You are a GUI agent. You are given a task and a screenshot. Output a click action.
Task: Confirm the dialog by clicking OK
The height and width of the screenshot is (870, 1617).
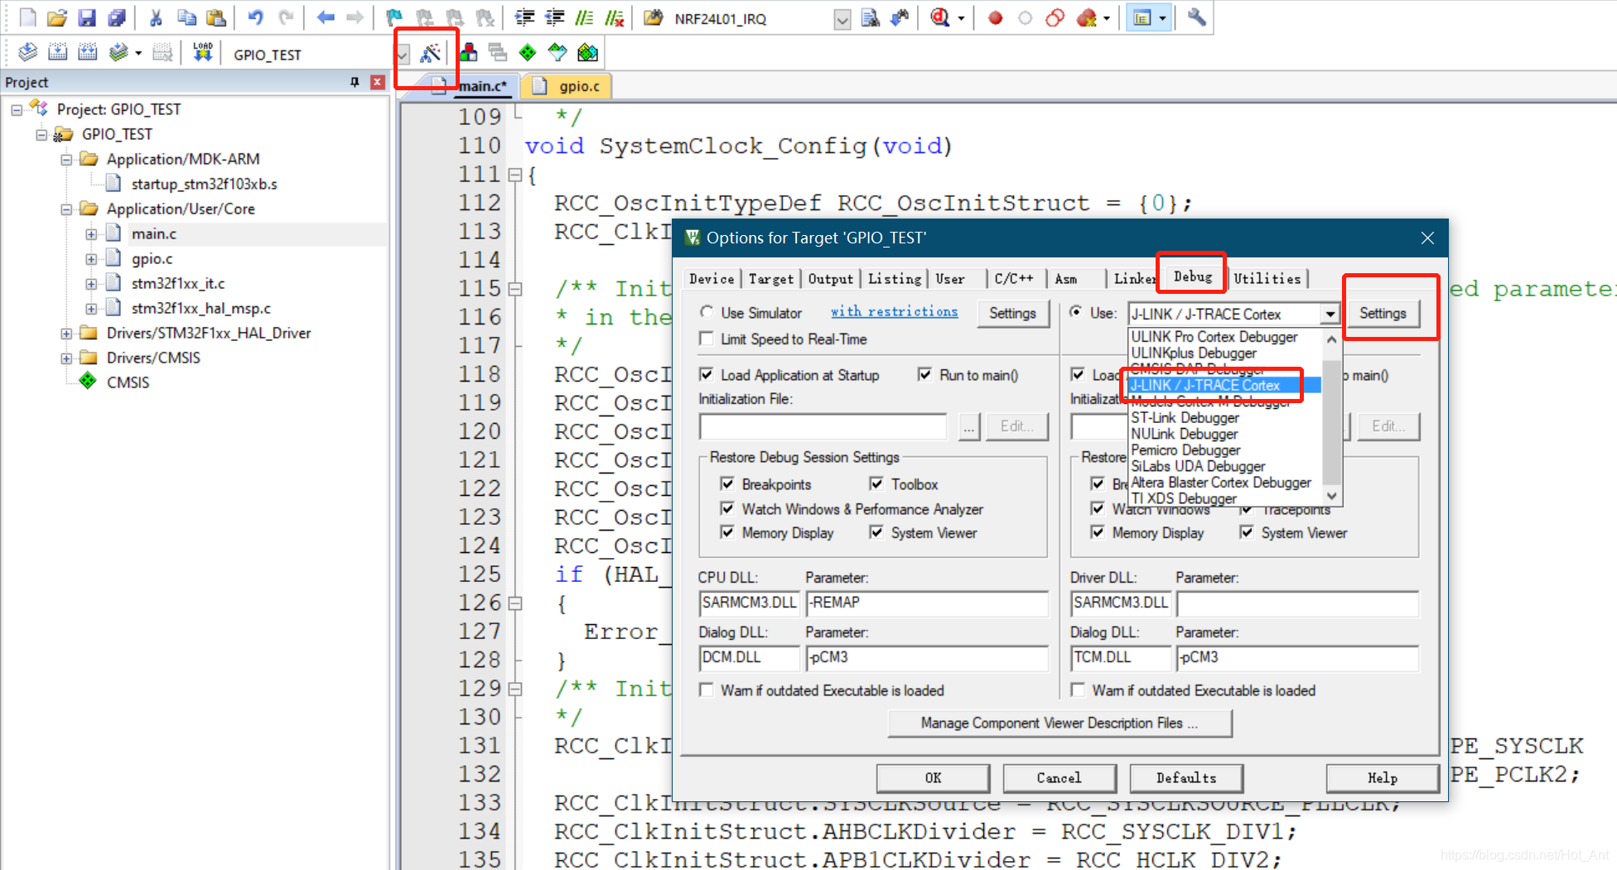(x=933, y=777)
